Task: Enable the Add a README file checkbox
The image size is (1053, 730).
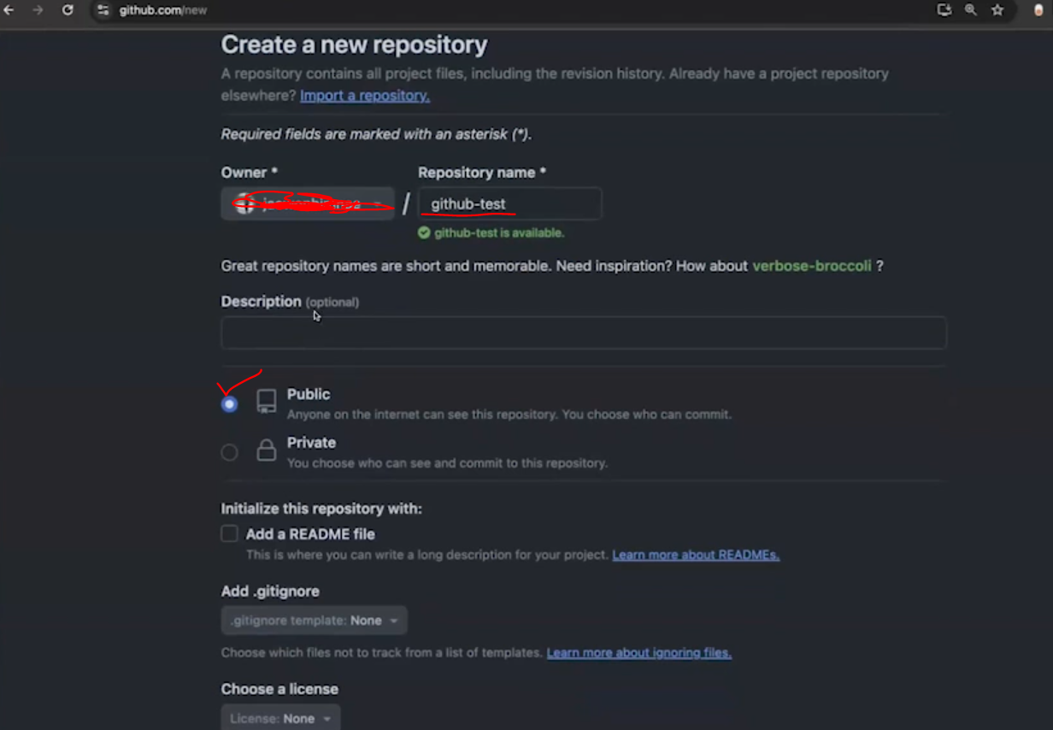Action: pyautogui.click(x=229, y=533)
